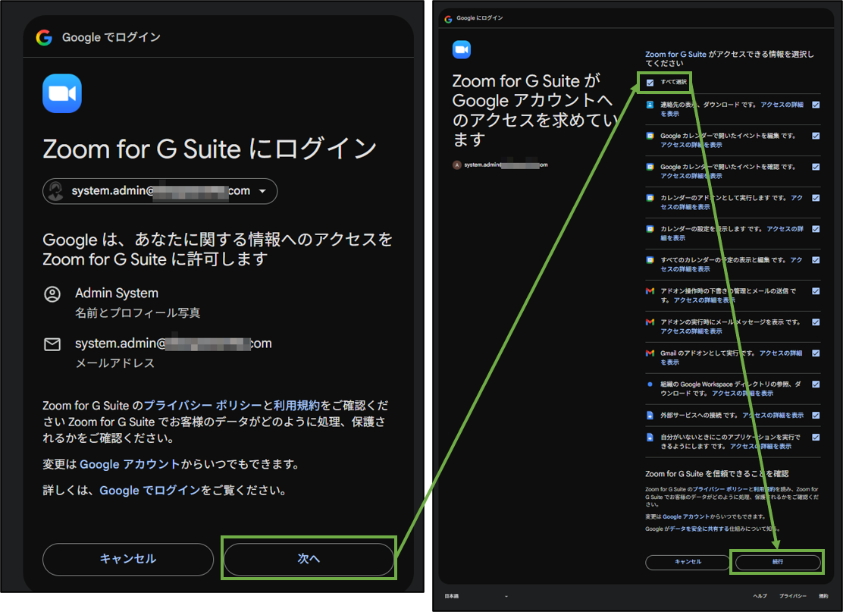The image size is (843, 612).
Task: Click the Google G logo in the left dialog header
Action: coord(44,37)
